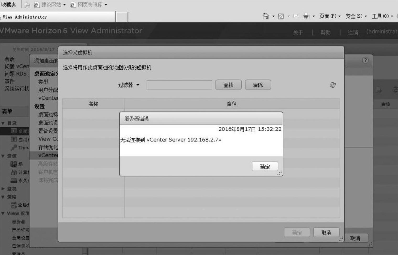Click the RSS feeds icon
This screenshot has width=398, height=255.
281,16
